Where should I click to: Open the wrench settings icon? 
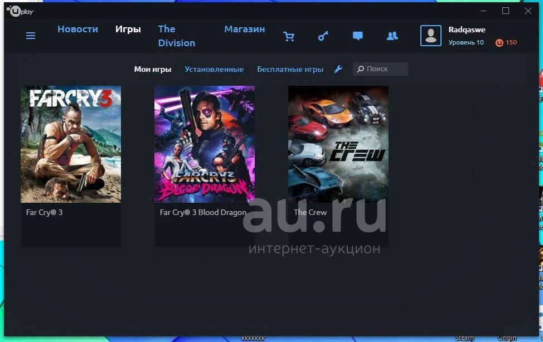click(x=338, y=69)
